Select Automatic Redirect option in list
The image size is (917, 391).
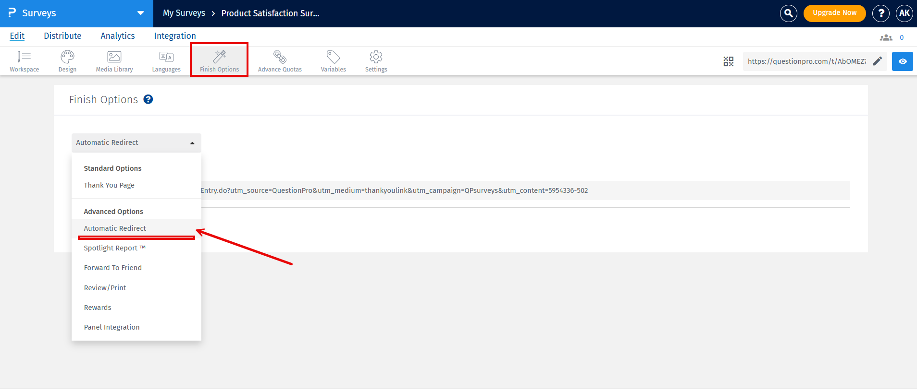click(136, 228)
